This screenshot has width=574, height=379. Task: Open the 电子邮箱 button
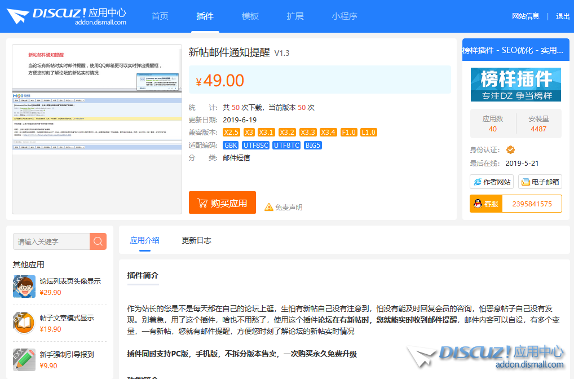pyautogui.click(x=540, y=182)
